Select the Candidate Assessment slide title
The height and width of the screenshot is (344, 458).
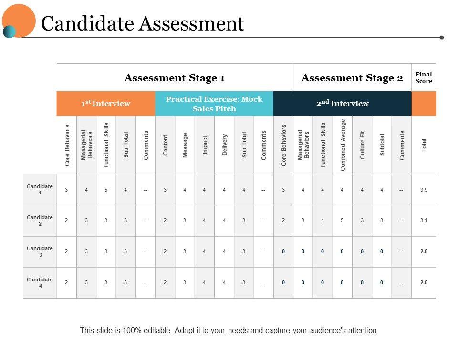(143, 23)
